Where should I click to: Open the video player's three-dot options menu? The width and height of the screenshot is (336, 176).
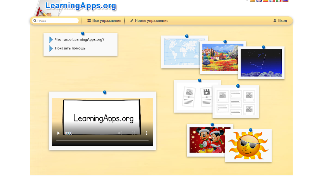[x=146, y=133]
